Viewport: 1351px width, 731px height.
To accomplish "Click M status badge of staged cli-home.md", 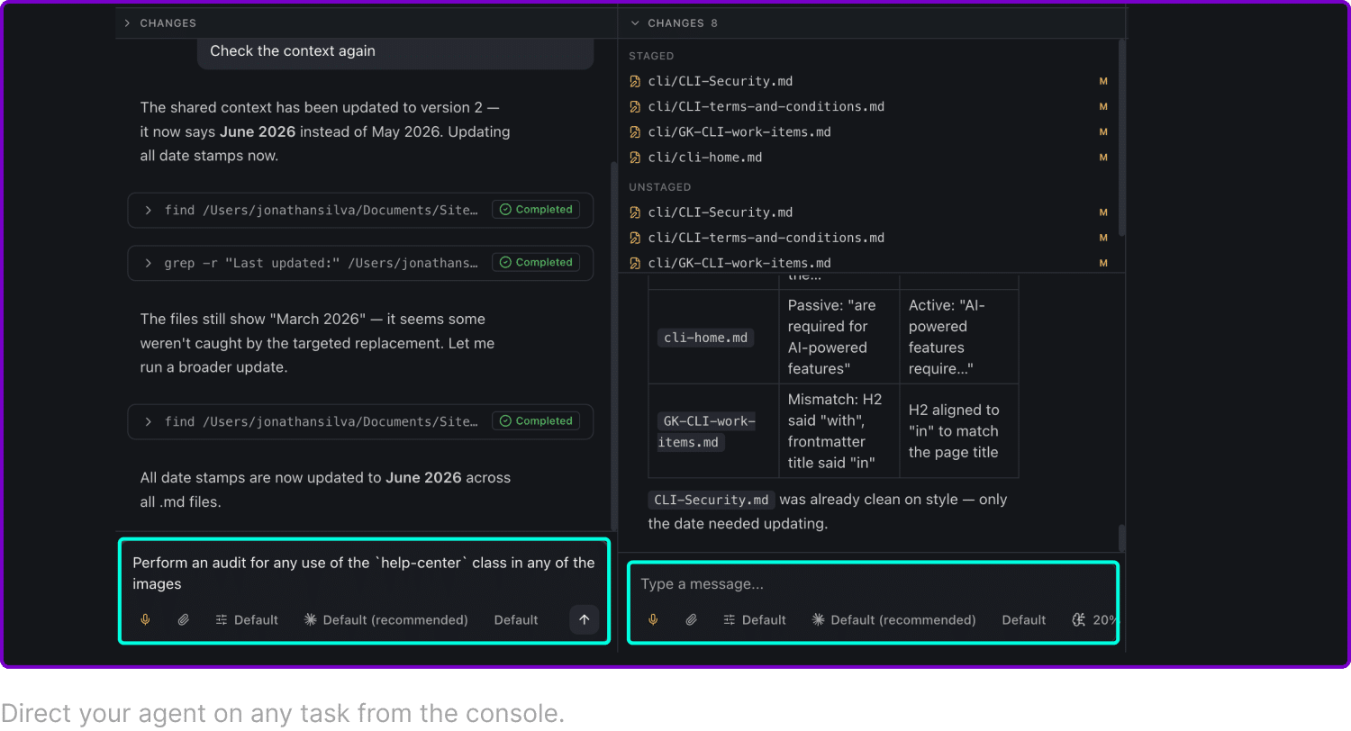I will 1103,158.
